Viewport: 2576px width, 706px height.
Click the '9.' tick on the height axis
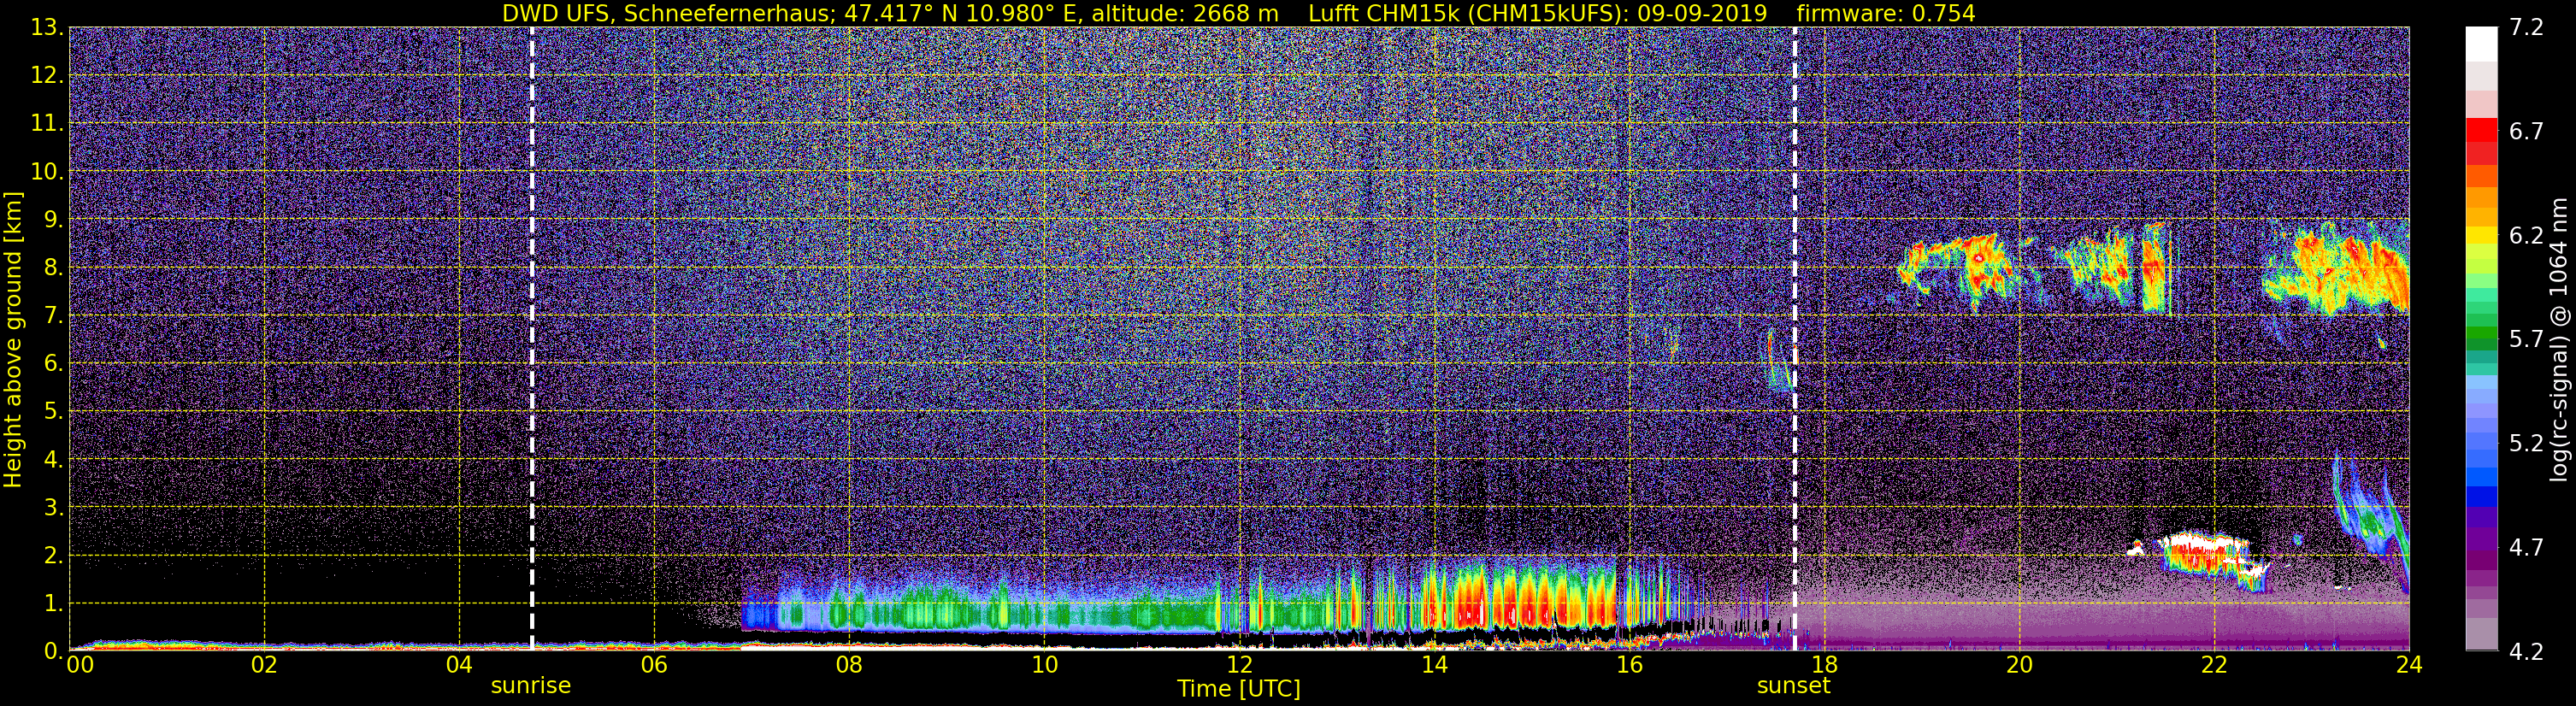[x=52, y=220]
